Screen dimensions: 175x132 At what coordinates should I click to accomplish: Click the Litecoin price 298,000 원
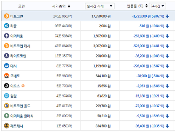(103, 56)
